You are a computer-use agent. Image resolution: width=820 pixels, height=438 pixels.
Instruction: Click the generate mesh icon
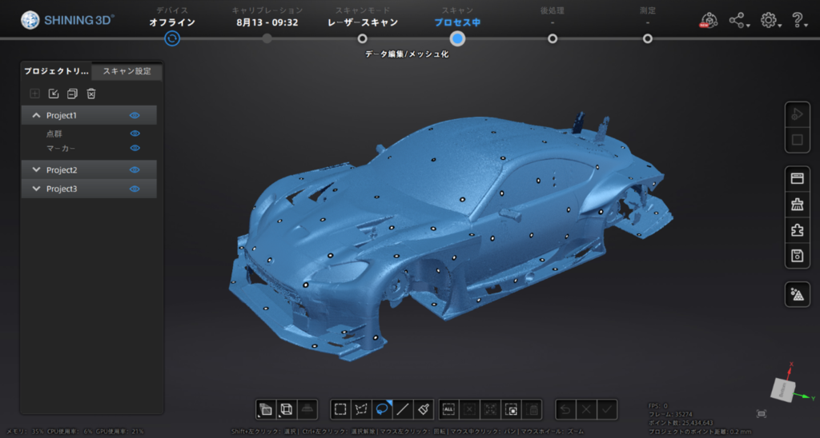pyautogui.click(x=797, y=294)
